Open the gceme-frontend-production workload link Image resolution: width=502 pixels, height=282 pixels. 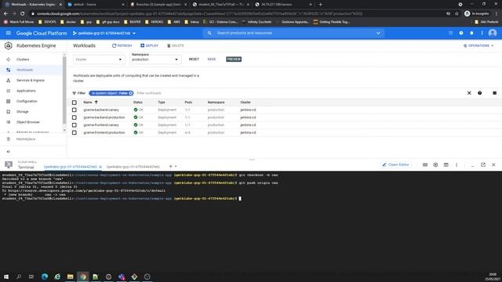click(x=104, y=132)
